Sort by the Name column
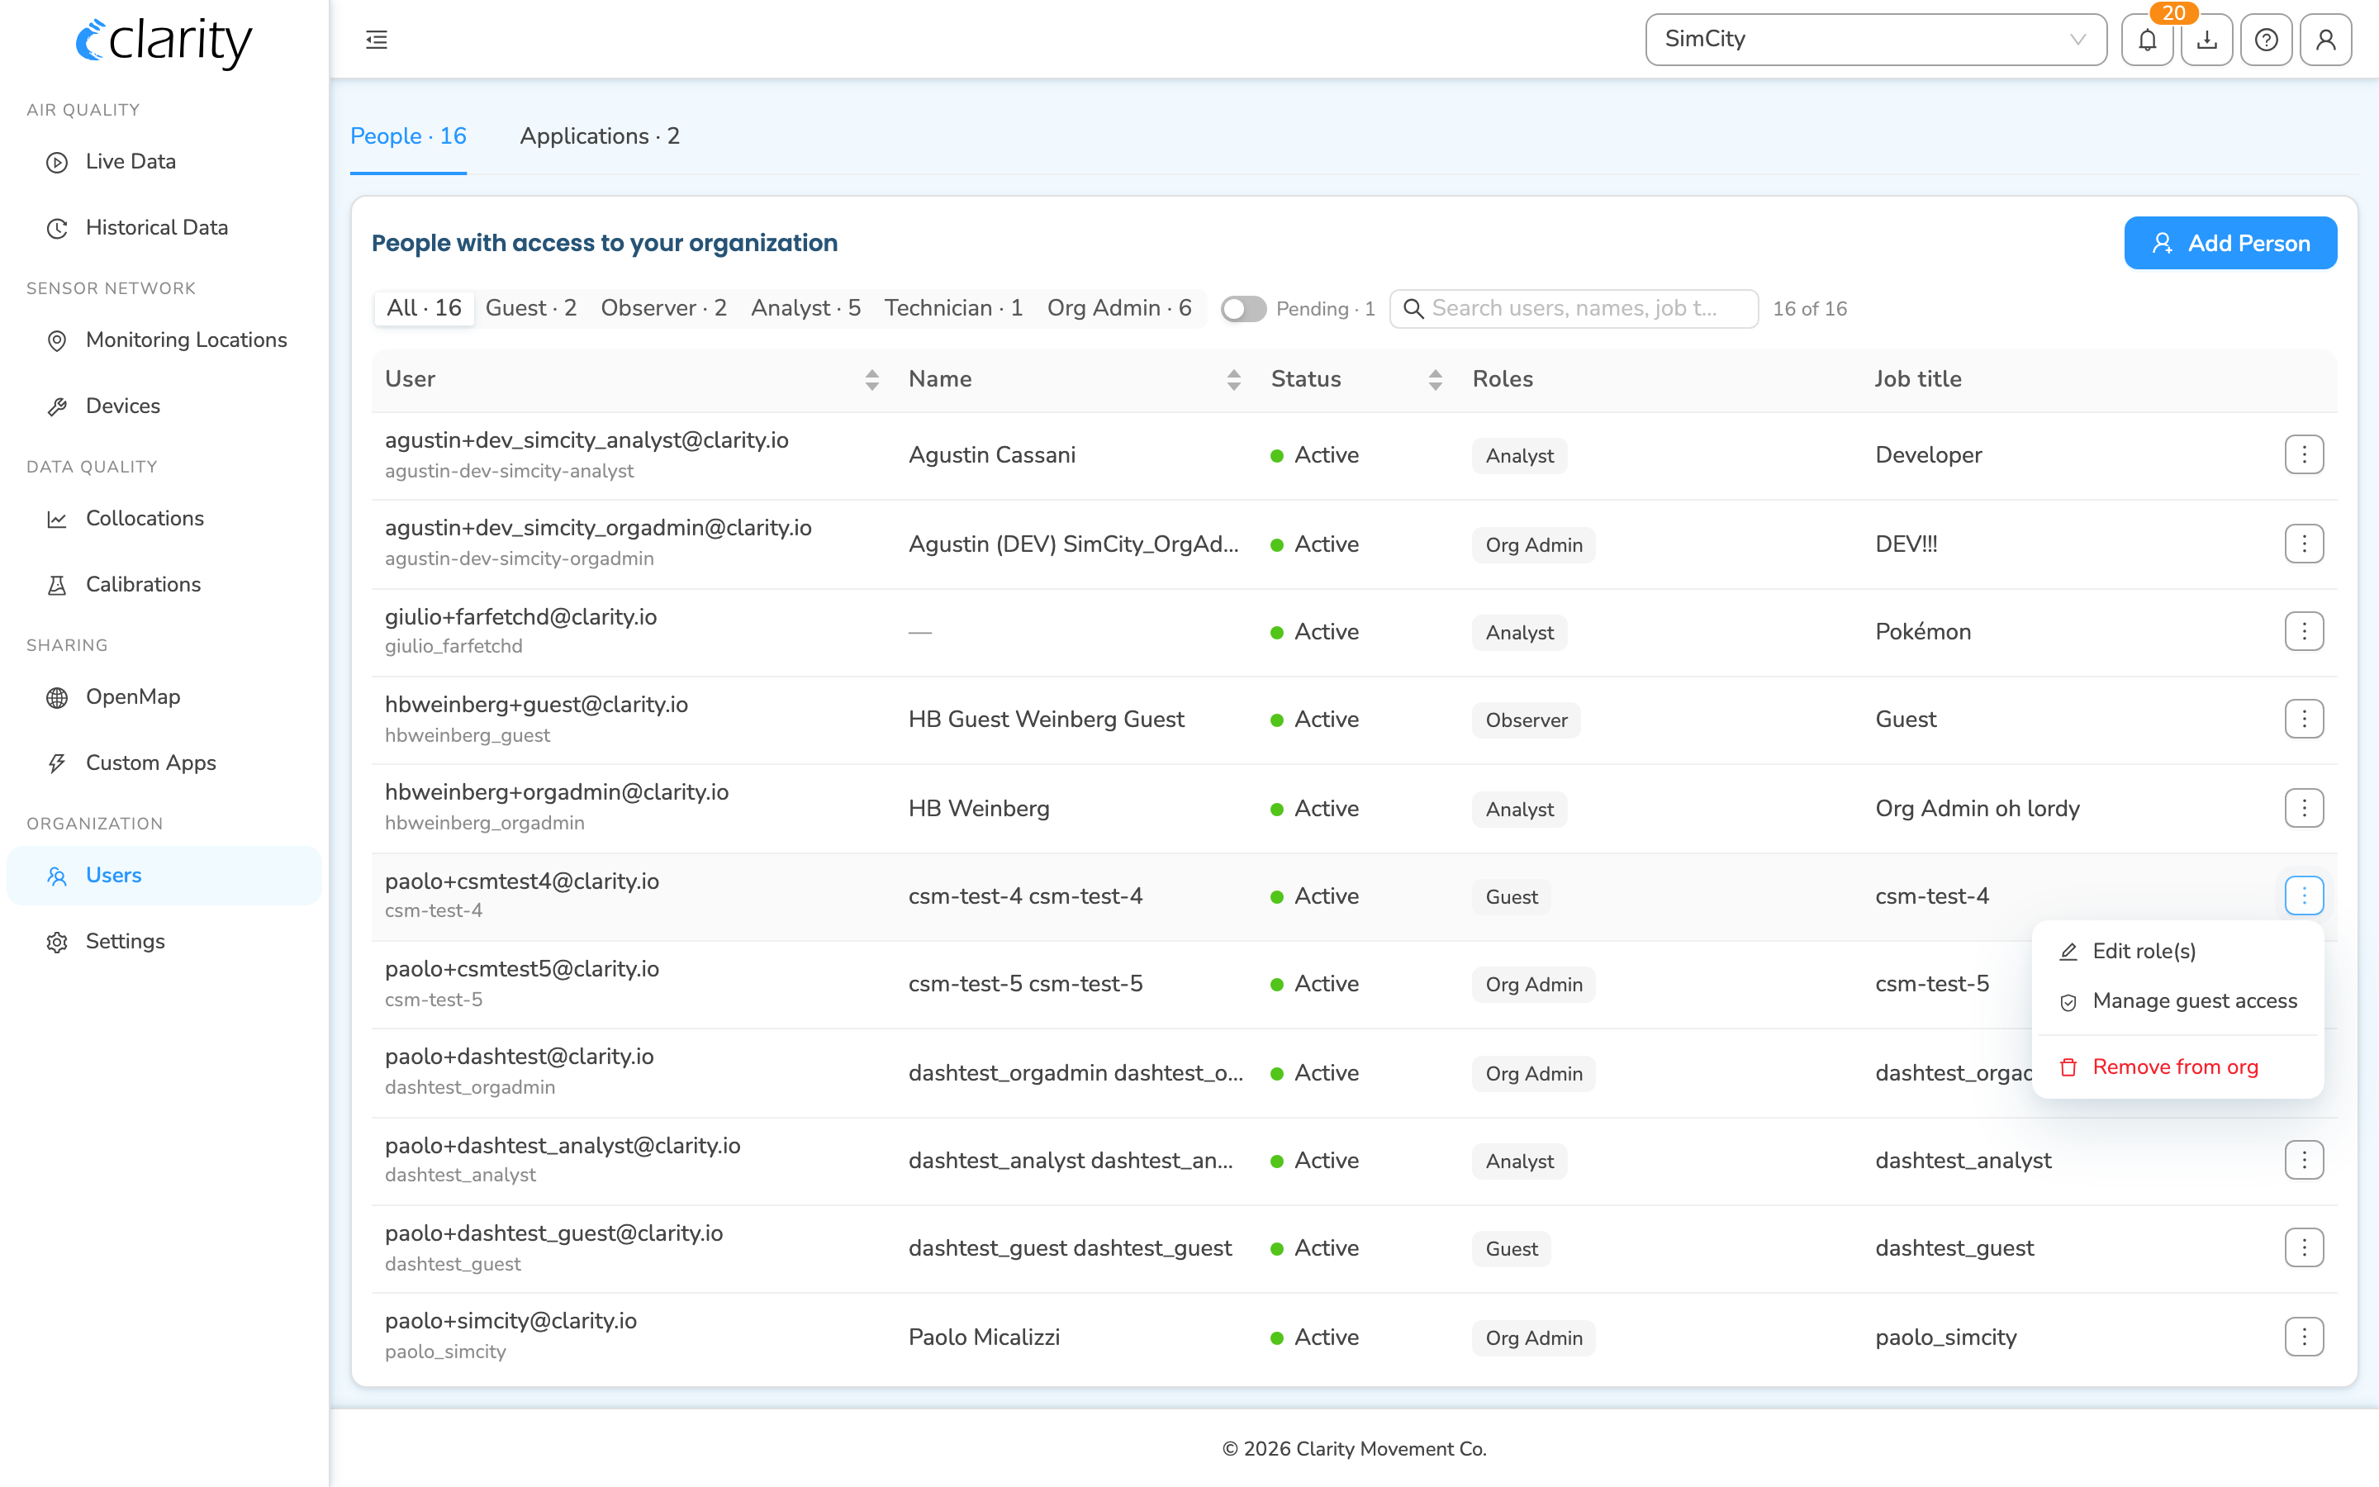 tap(1234, 380)
